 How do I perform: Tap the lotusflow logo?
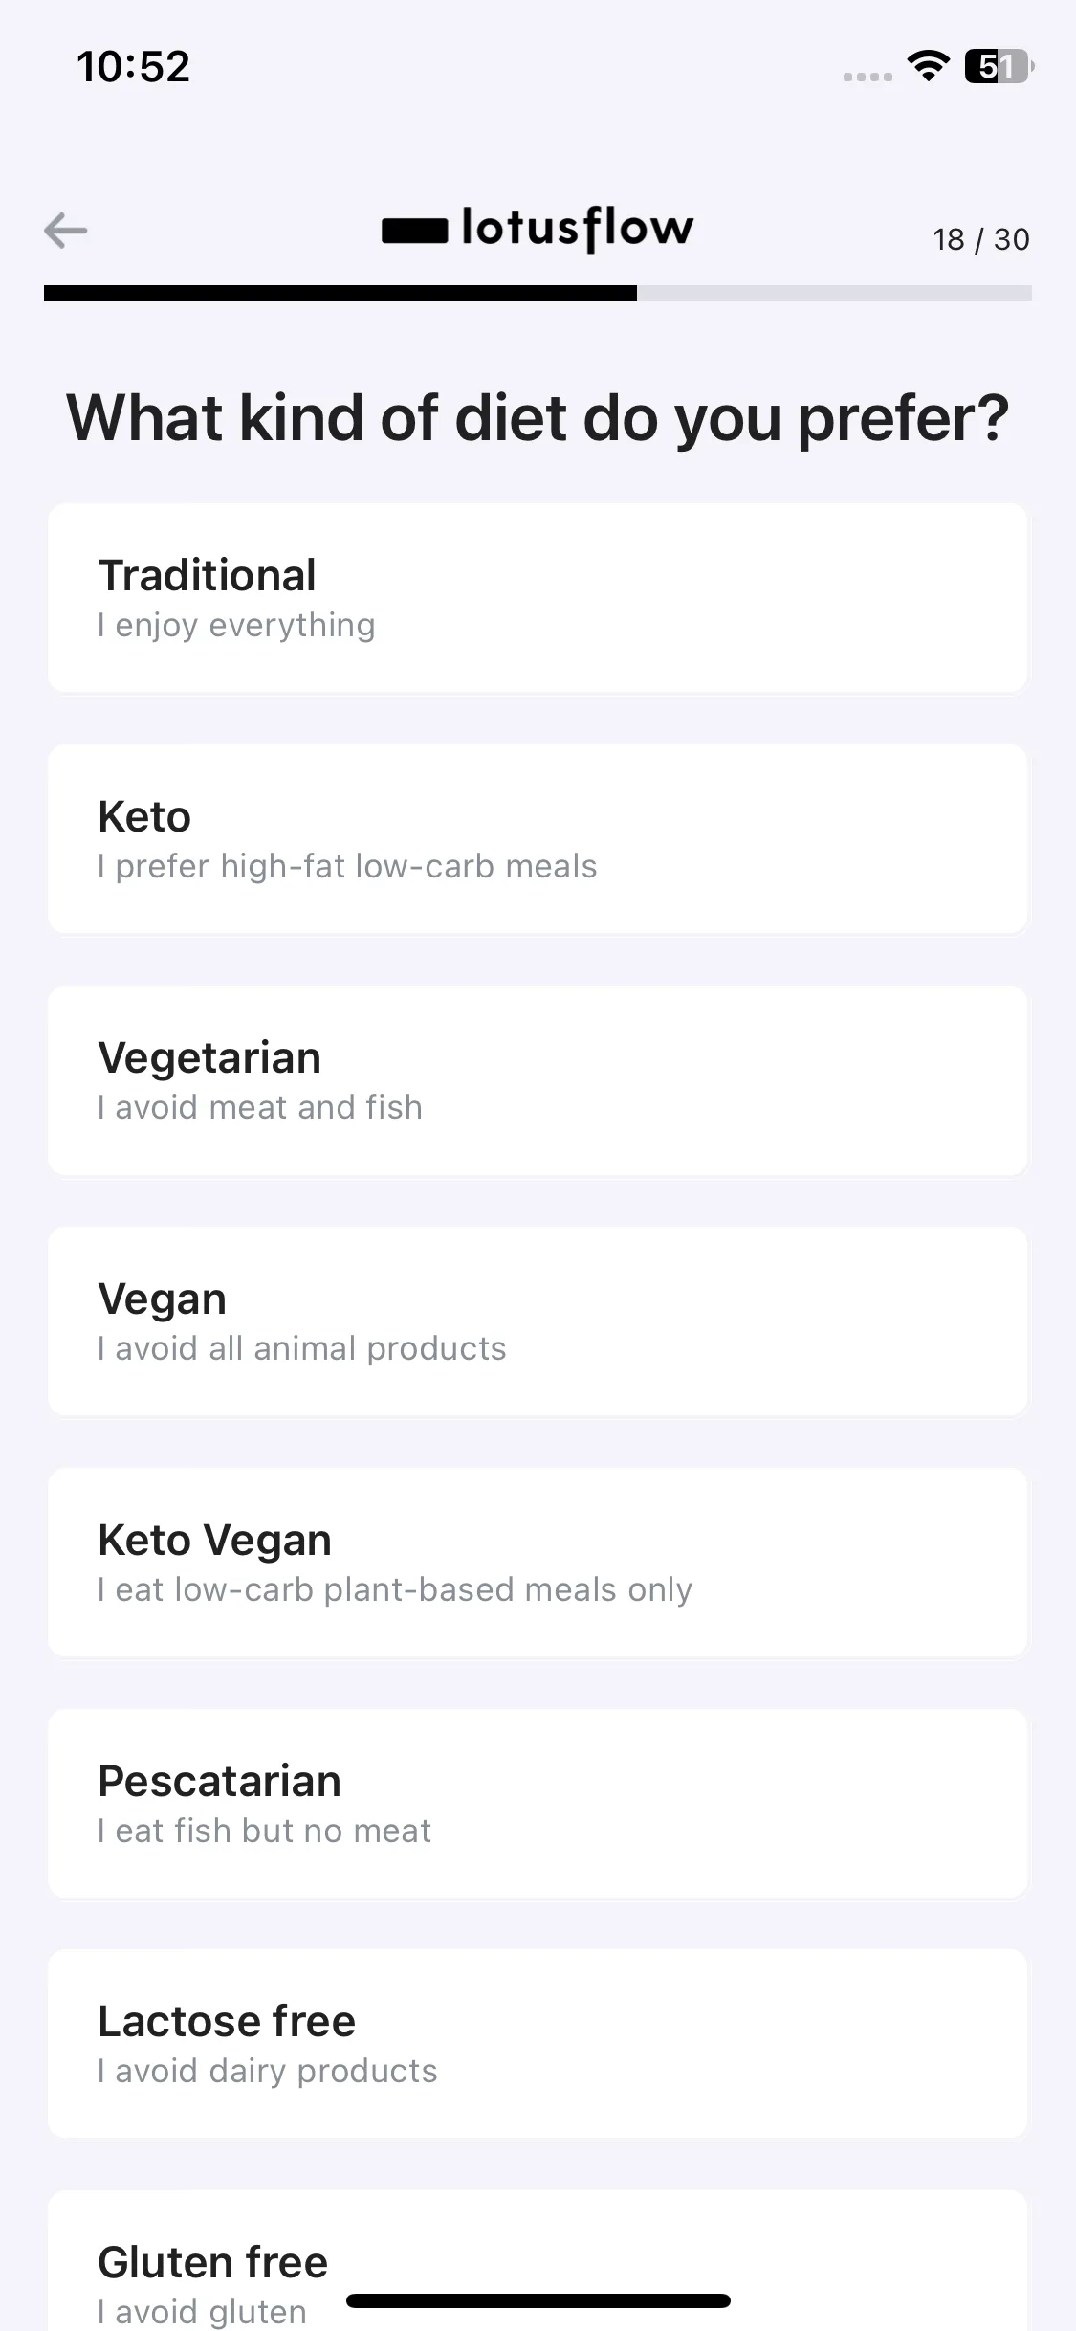(538, 229)
